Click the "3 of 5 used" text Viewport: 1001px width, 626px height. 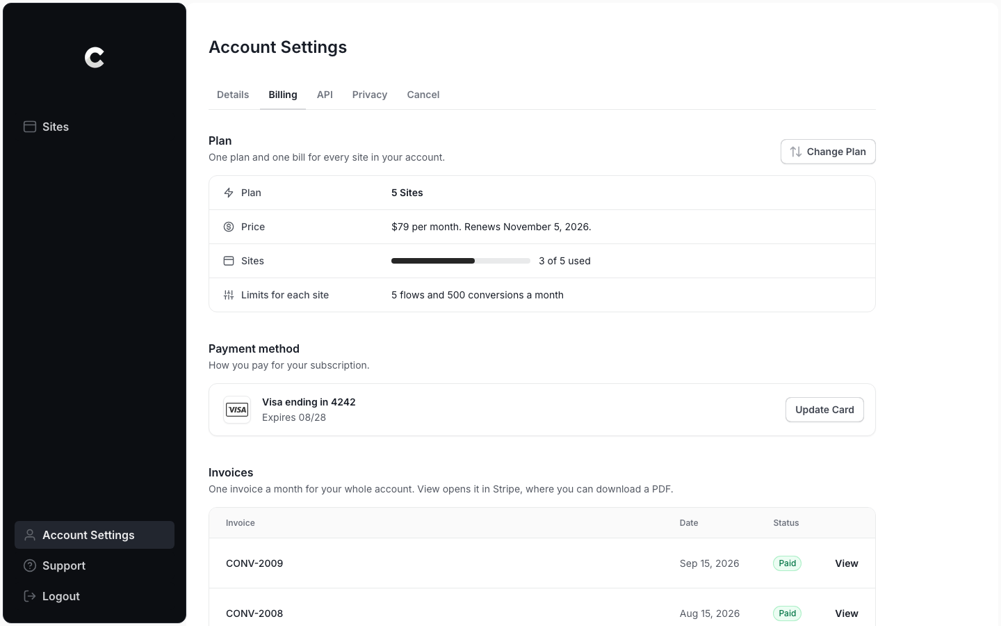(x=564, y=261)
